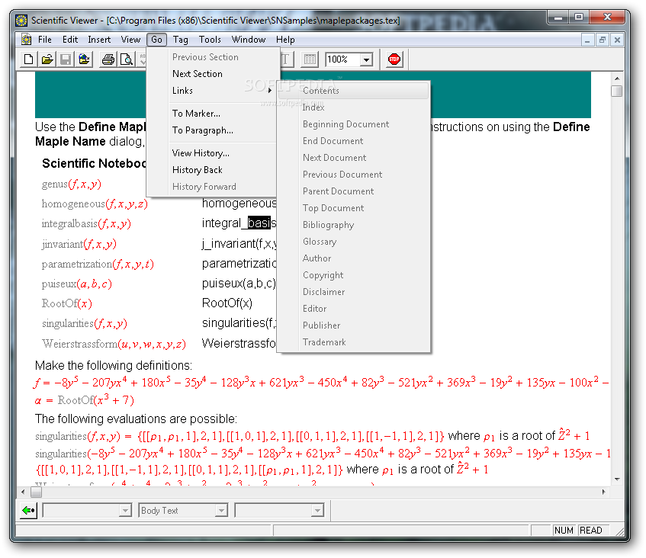Click the horizontal scrollbar right arrow
This screenshot has width=646, height=558.
[x=603, y=492]
